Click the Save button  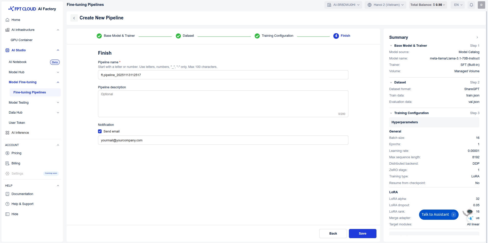pyautogui.click(x=362, y=234)
